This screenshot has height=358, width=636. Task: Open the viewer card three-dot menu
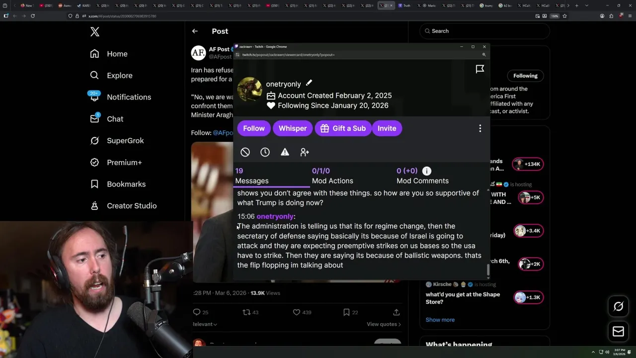pyautogui.click(x=480, y=129)
